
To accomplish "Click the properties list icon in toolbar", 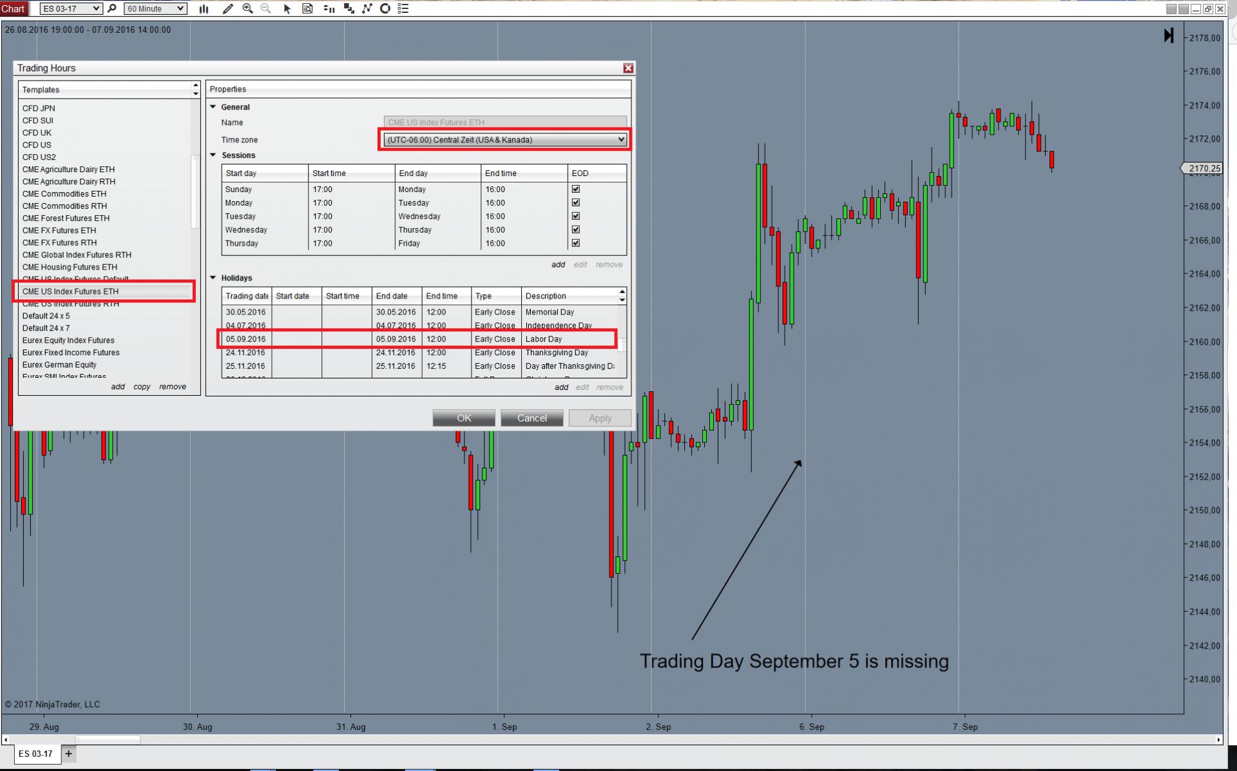I will coord(403,8).
